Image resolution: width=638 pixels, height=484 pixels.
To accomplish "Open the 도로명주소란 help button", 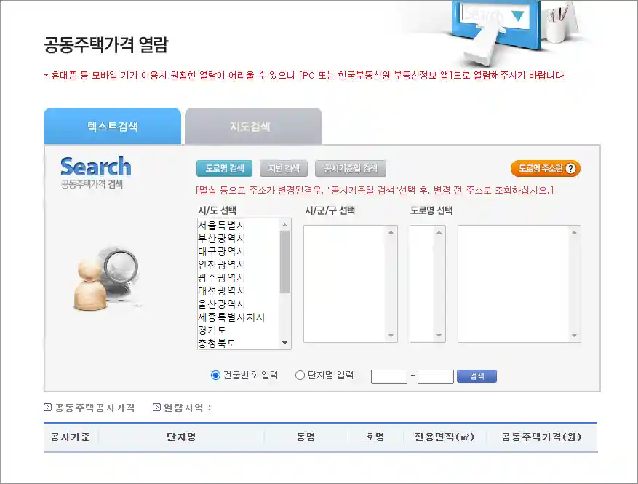I will click(545, 169).
